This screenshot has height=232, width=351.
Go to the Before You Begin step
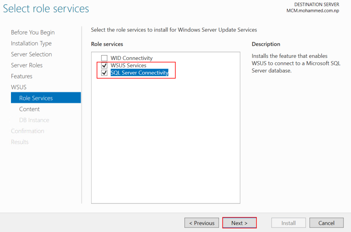[x=33, y=32]
